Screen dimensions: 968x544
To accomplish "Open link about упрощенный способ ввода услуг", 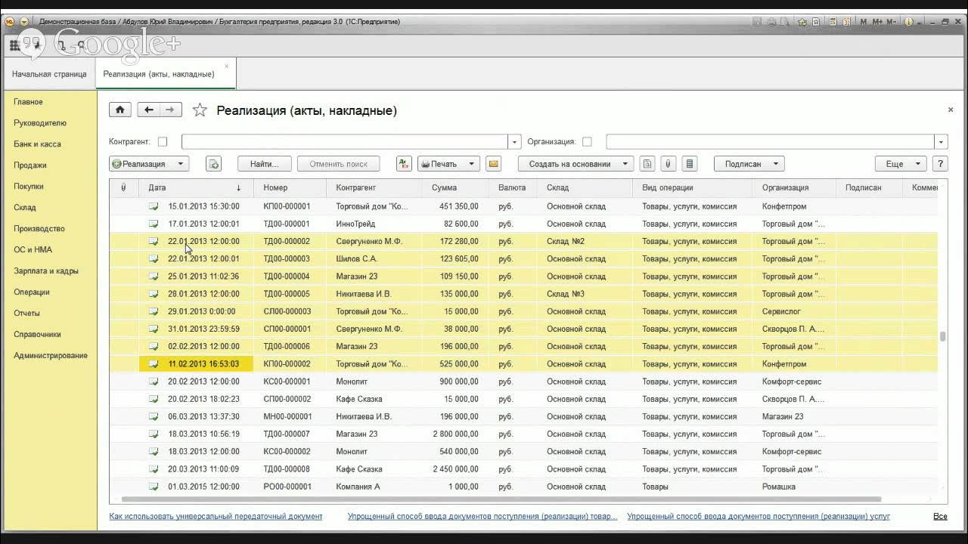I will tap(759, 517).
